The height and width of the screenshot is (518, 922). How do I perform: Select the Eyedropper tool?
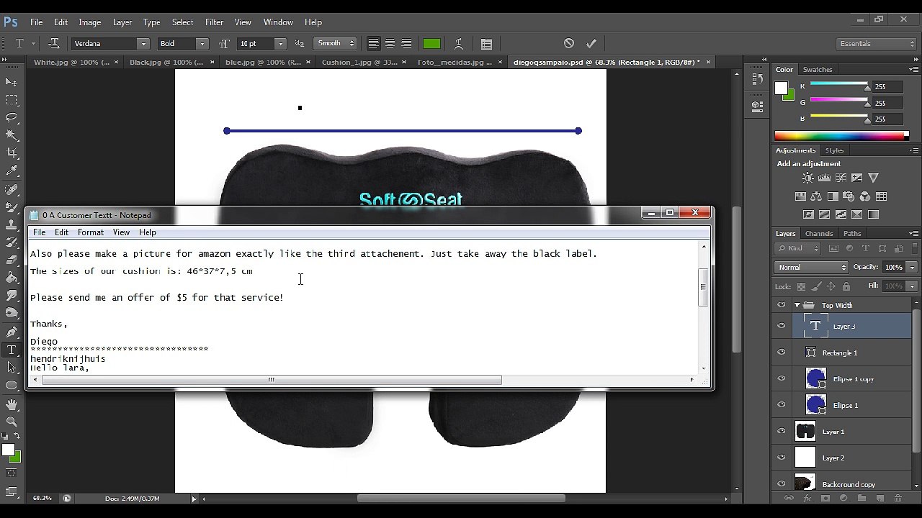tap(12, 171)
